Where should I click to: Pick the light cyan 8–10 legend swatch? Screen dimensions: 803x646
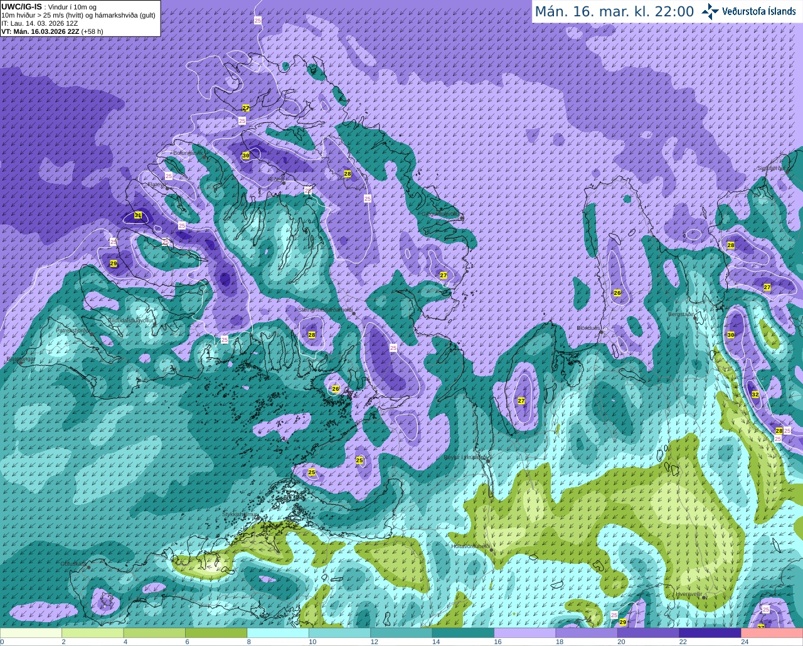(x=278, y=633)
